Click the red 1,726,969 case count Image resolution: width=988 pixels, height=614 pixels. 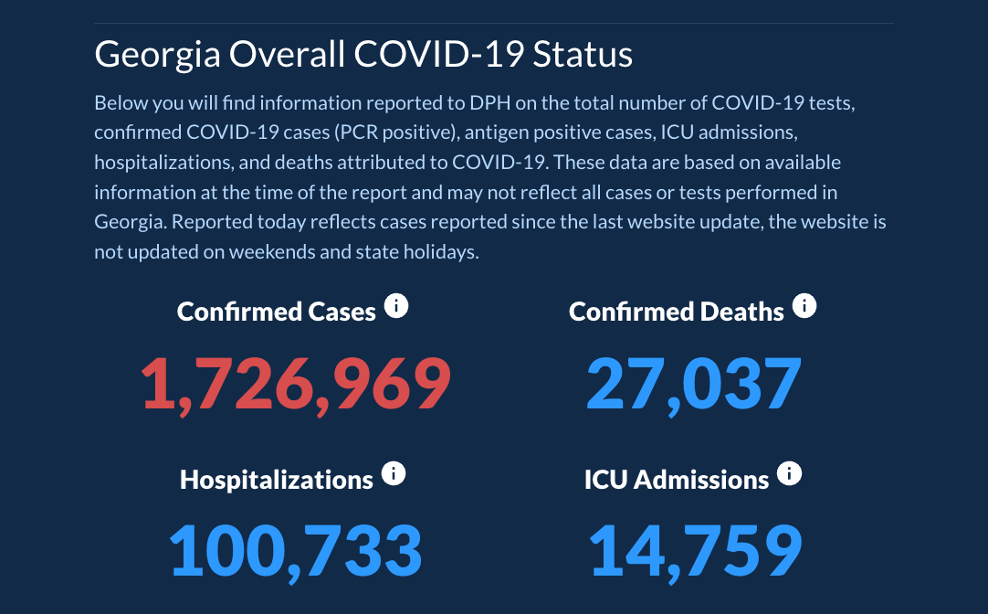click(x=296, y=384)
